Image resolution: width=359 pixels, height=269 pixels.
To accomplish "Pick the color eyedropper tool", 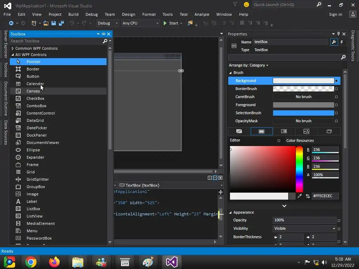I will 299,196.
